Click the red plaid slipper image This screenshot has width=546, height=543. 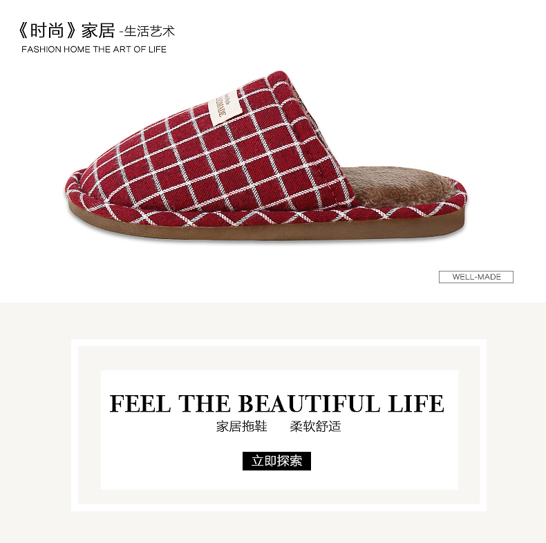(265, 155)
